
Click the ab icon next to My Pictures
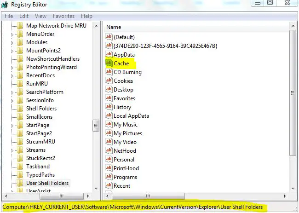pos(109,133)
